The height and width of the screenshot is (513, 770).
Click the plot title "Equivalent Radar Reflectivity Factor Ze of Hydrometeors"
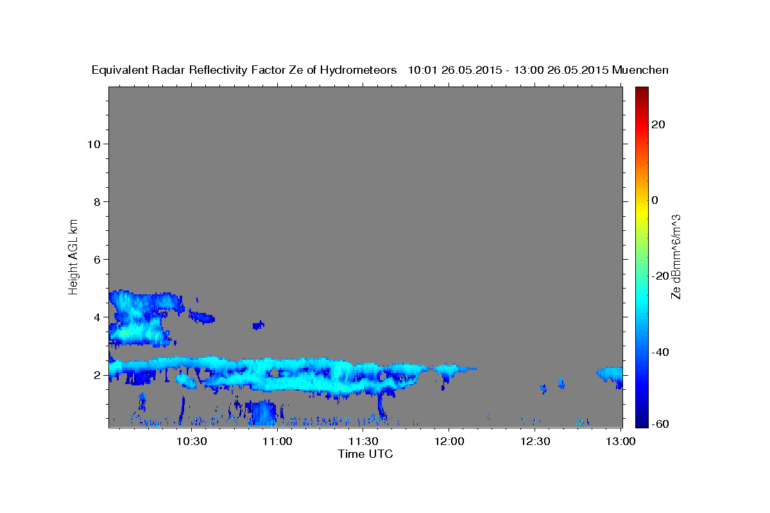coord(244,71)
